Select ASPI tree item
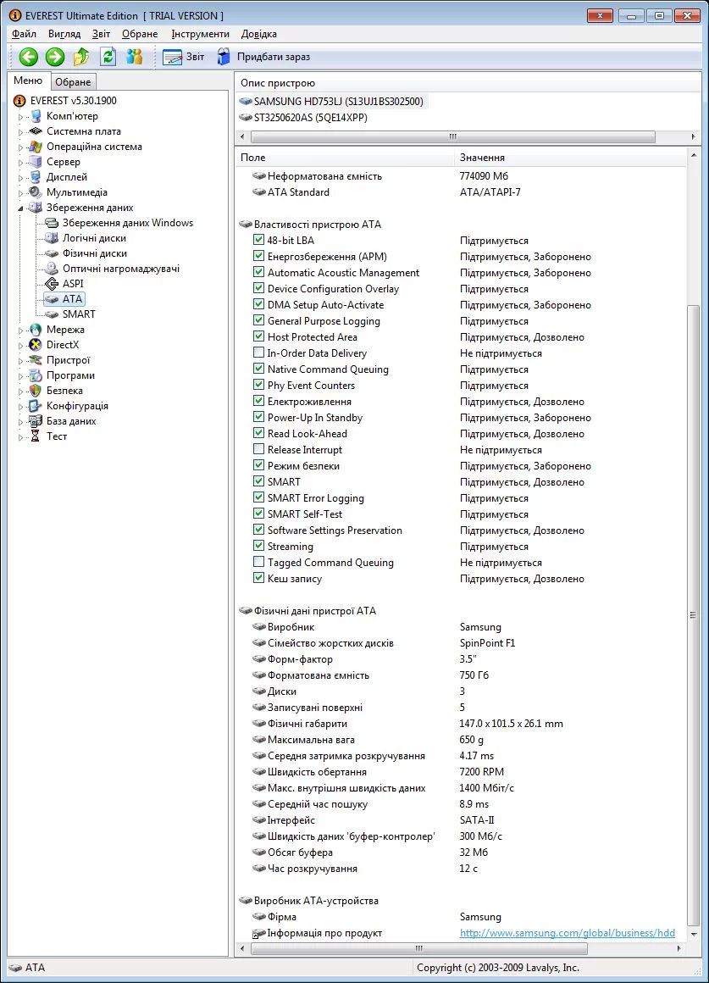Screen dimensions: 709x983 point(65,283)
